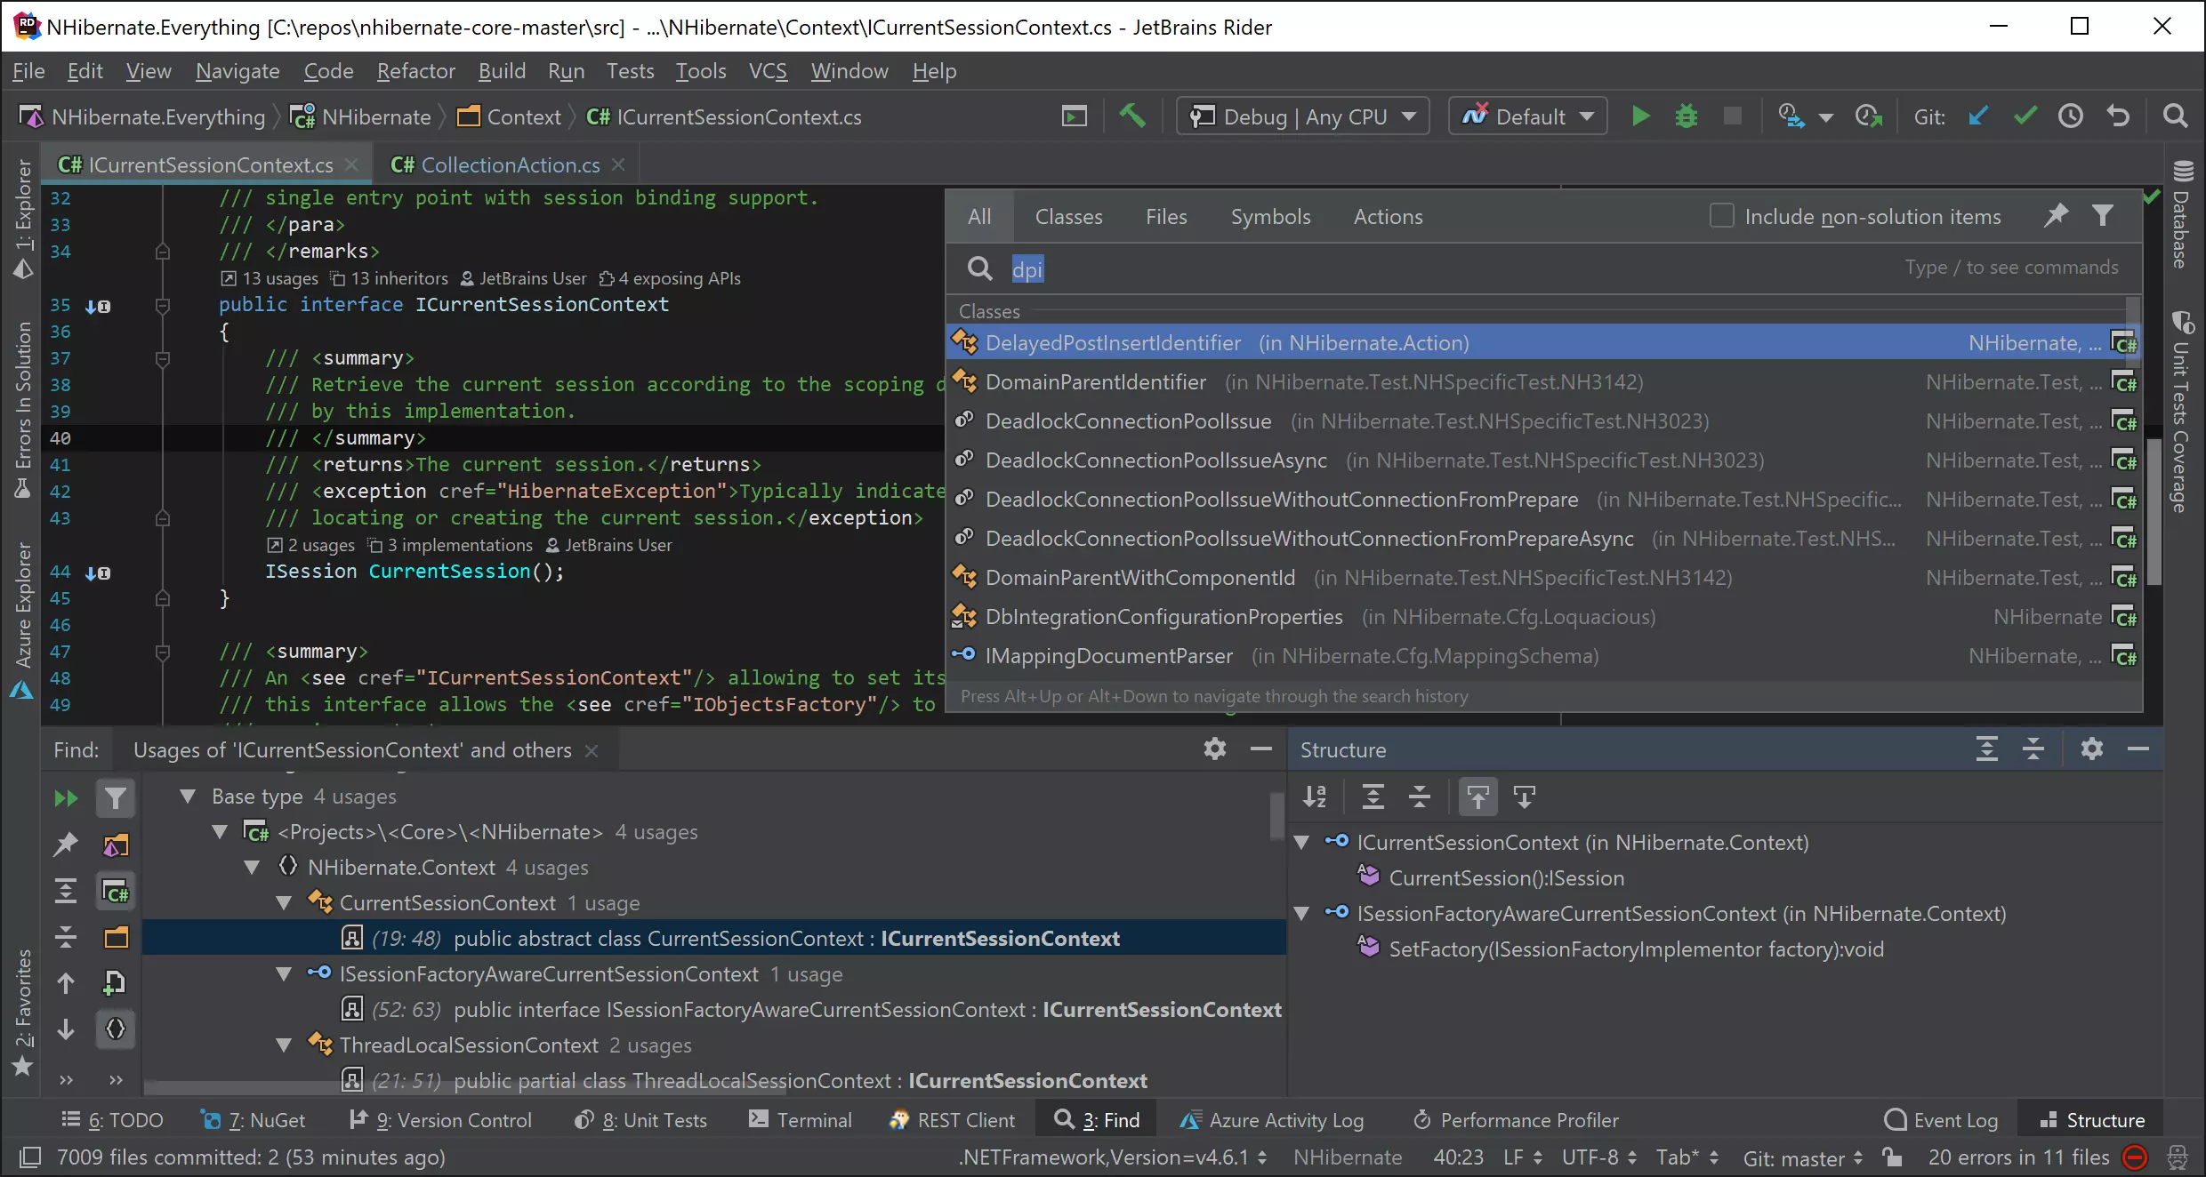Viewport: 2206px width, 1177px height.
Task: Select the Symbols search tab
Action: click(x=1269, y=216)
